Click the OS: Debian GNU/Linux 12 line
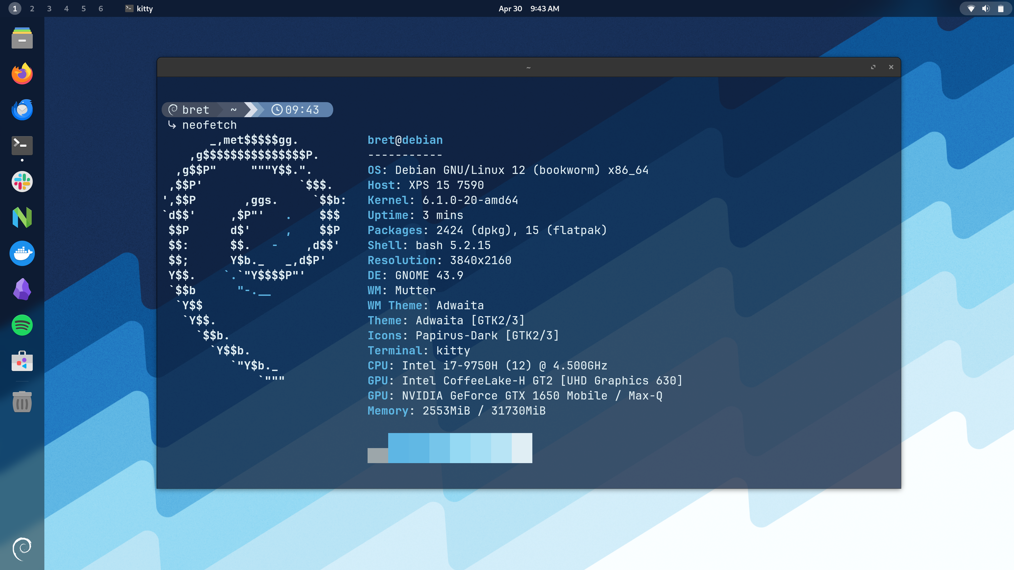This screenshot has width=1014, height=570. (508, 170)
